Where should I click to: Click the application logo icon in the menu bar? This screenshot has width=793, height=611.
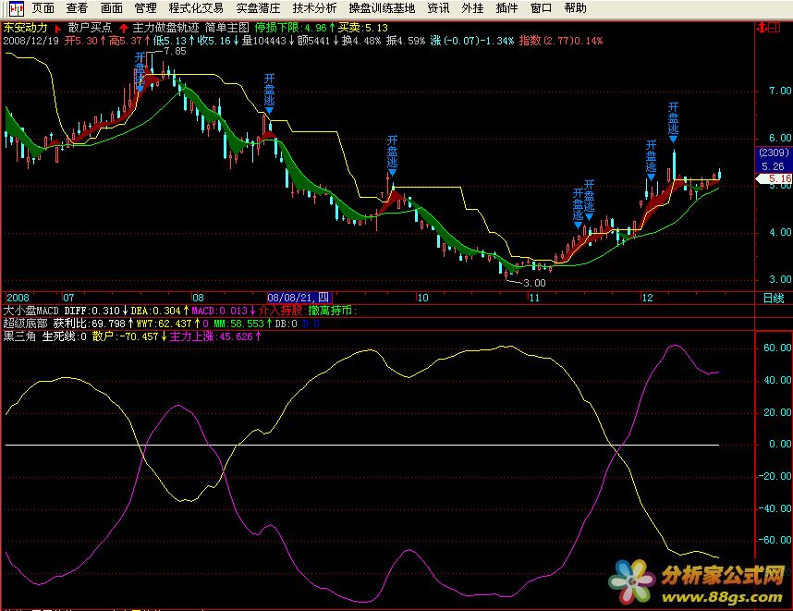tap(17, 8)
